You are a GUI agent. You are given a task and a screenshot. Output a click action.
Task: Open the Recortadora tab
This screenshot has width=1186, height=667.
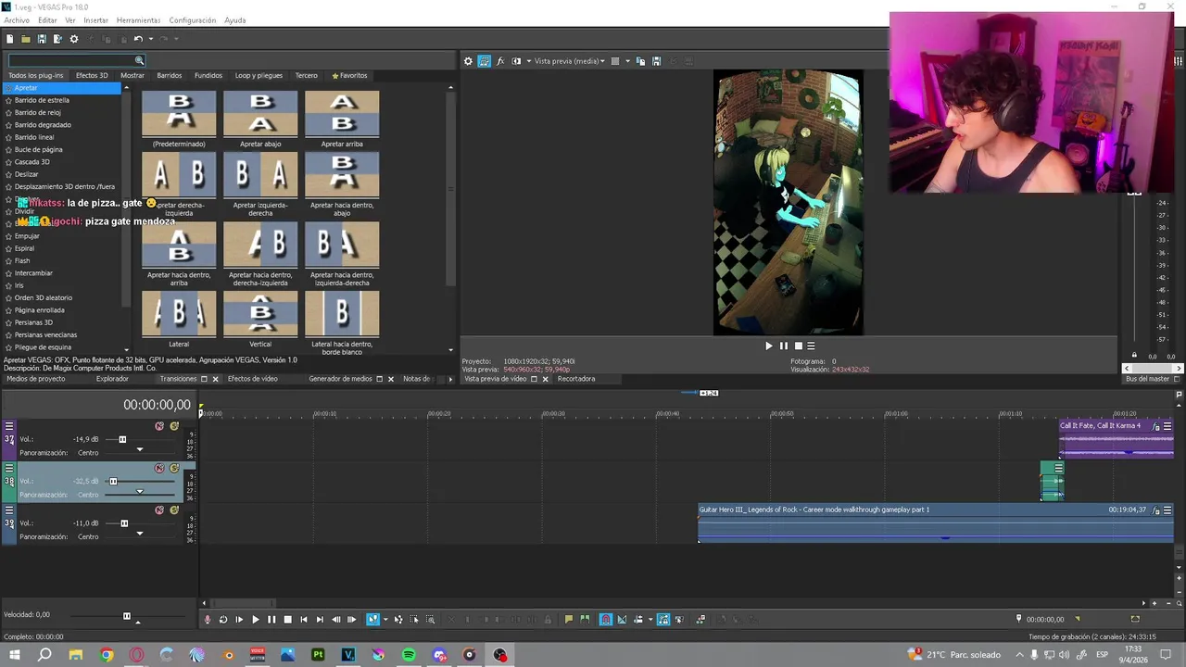(x=576, y=379)
